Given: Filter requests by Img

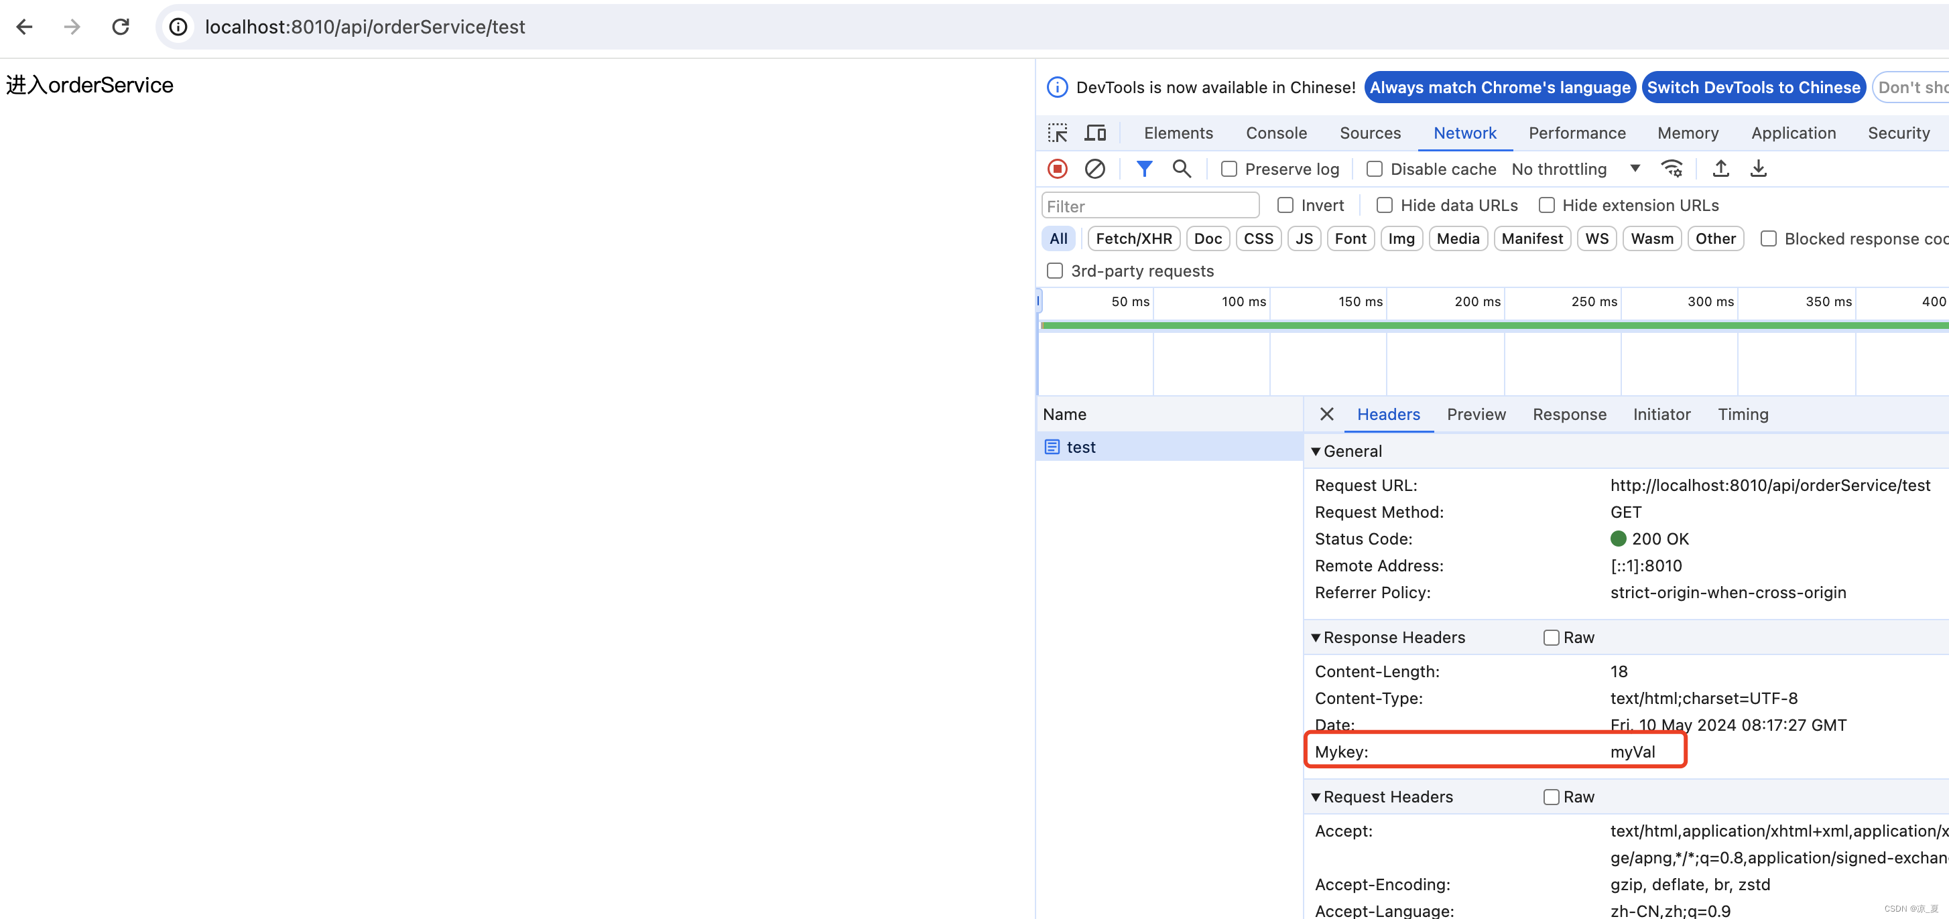Looking at the screenshot, I should click(x=1401, y=239).
